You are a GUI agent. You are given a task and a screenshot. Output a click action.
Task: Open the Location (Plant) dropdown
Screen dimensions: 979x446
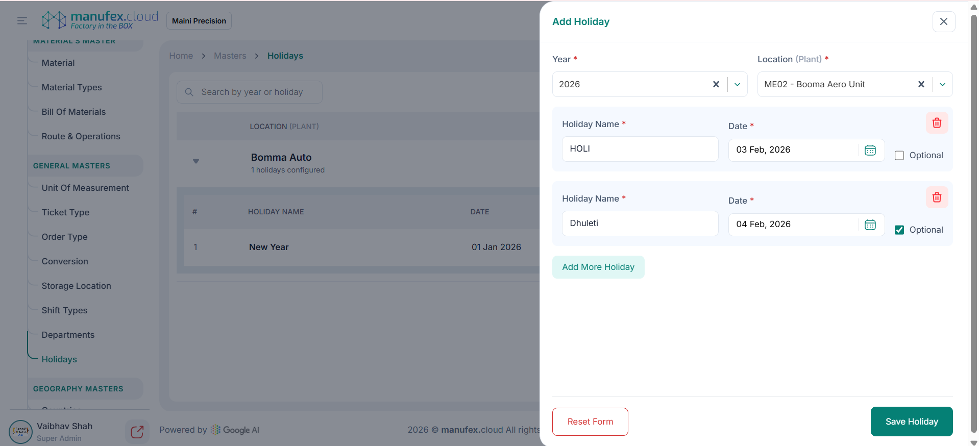point(943,85)
